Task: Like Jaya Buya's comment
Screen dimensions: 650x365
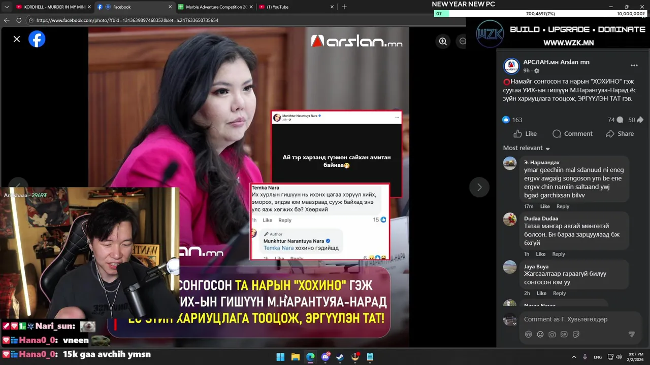Action: pos(541,294)
